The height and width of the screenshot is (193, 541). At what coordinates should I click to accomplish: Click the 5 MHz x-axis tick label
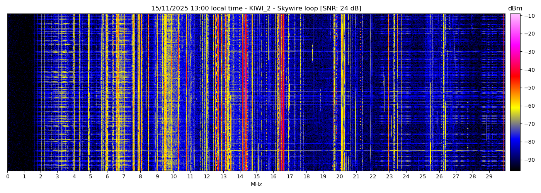(x=90, y=176)
